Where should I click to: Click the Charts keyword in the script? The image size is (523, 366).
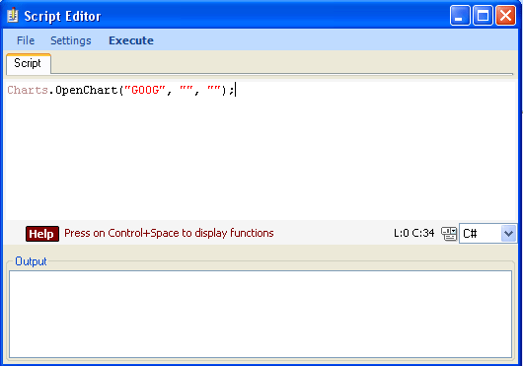point(28,90)
